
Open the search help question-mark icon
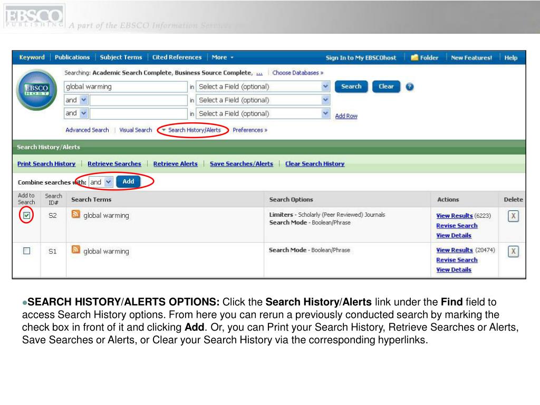[x=409, y=87]
